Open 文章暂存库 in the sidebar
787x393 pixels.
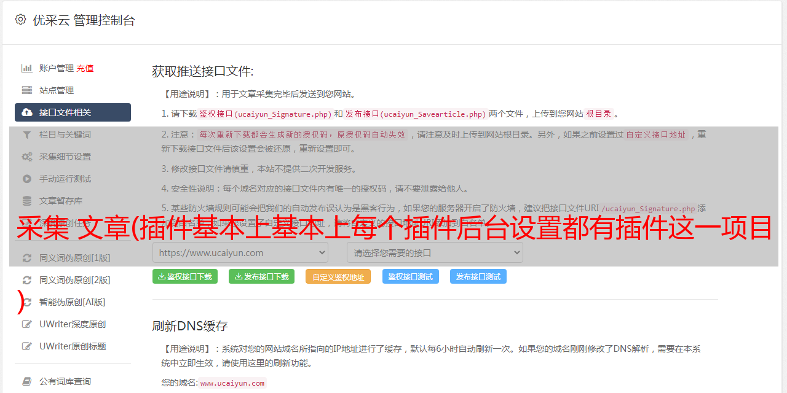pos(61,201)
